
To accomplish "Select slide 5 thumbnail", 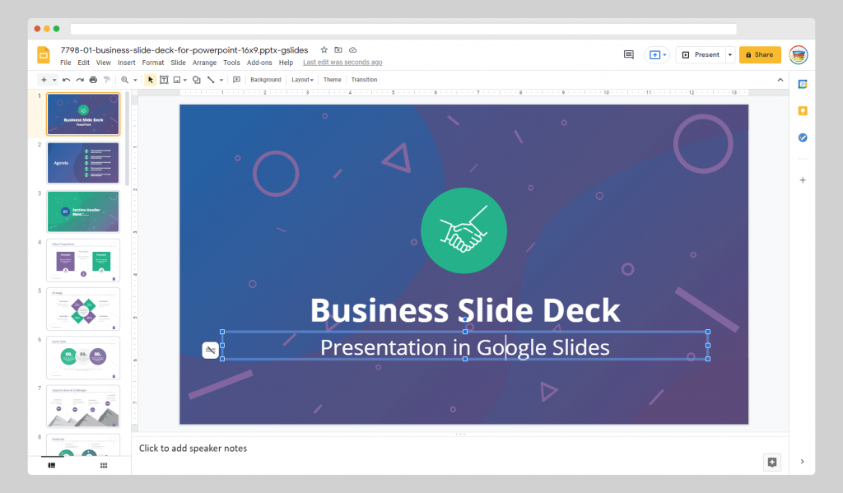I will tap(83, 309).
